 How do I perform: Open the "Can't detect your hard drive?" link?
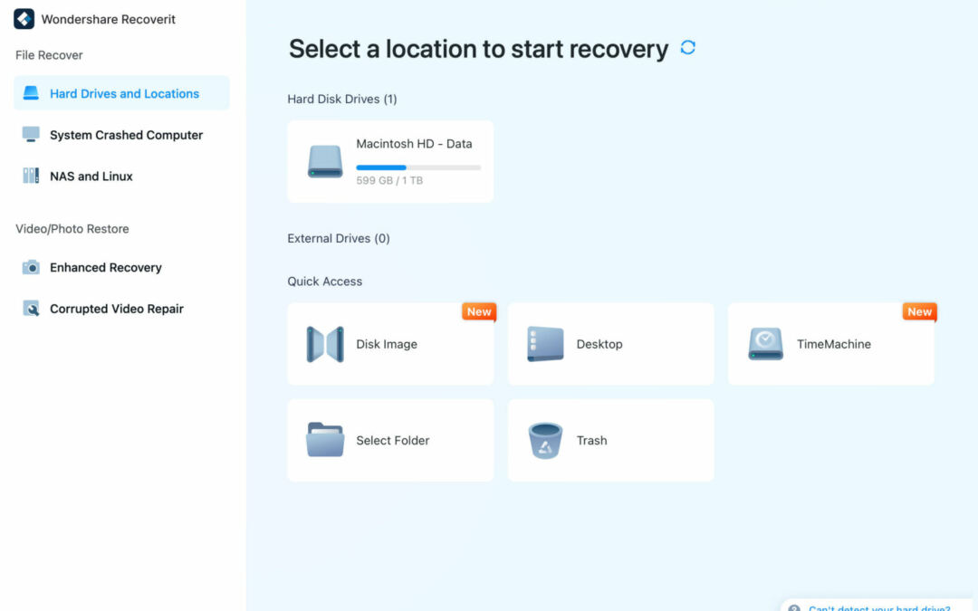(x=878, y=606)
